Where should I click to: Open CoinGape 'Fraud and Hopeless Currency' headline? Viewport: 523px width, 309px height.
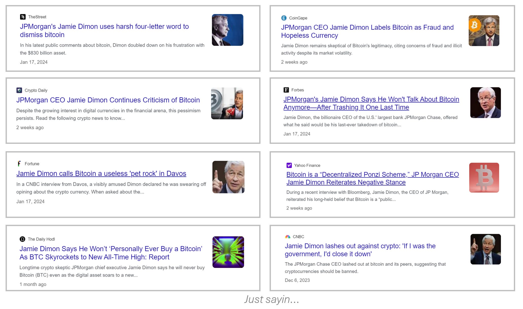[x=367, y=31]
